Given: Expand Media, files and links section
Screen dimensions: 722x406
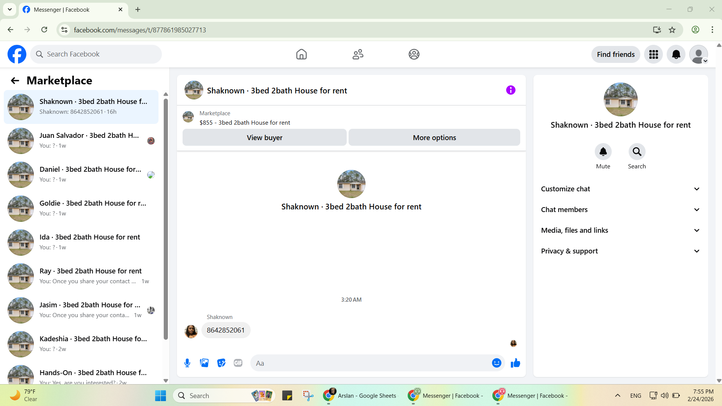Looking at the screenshot, I should coord(620,230).
